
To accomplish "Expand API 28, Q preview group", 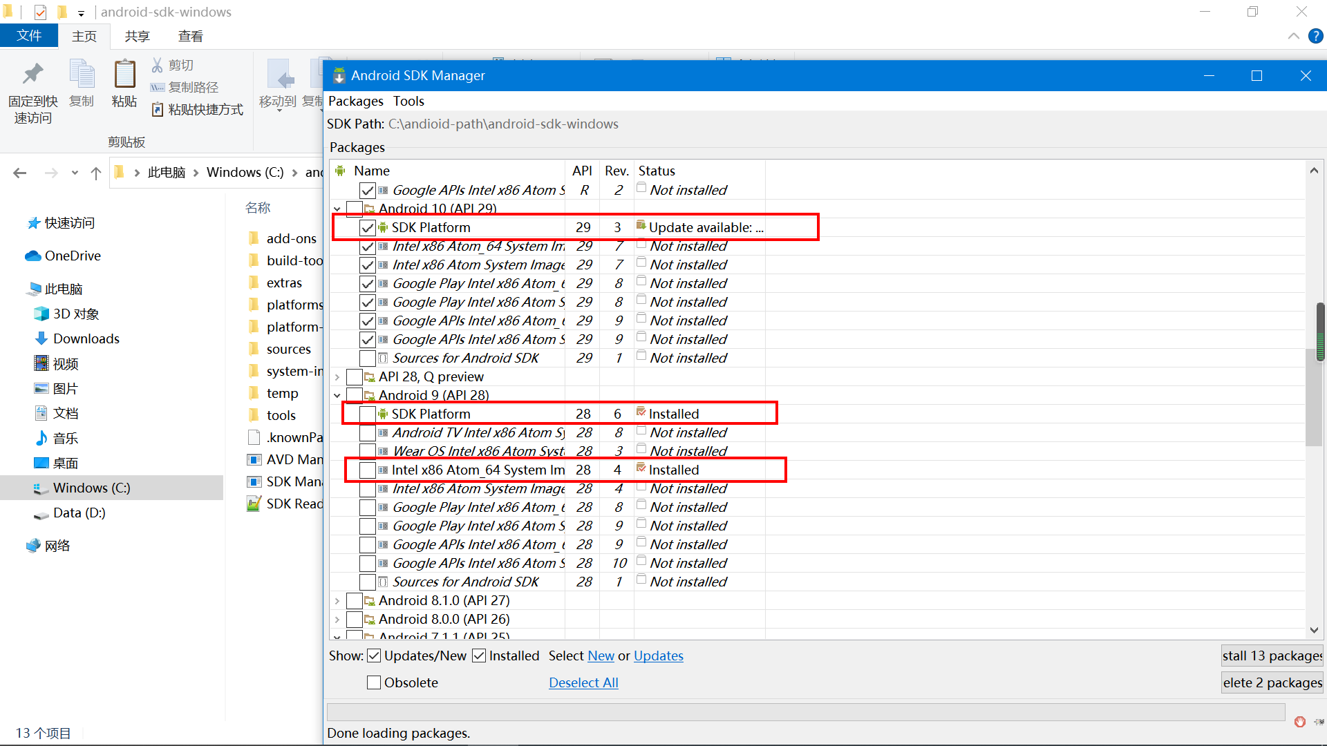I will (337, 377).
